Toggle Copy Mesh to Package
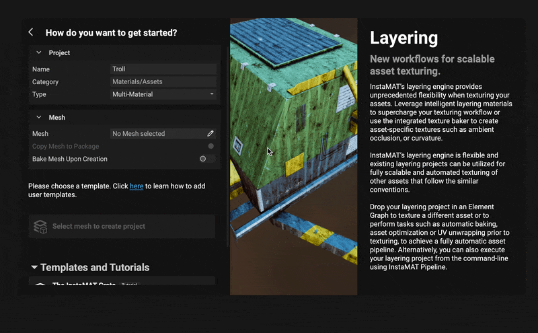This screenshot has width=538, height=333. (x=210, y=146)
